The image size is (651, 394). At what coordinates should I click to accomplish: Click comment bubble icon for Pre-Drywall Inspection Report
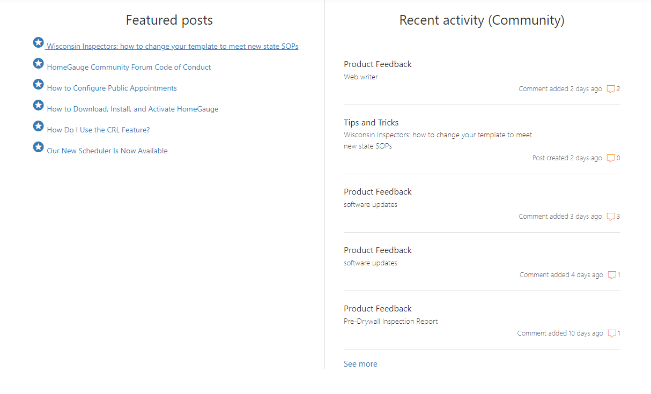pos(612,334)
